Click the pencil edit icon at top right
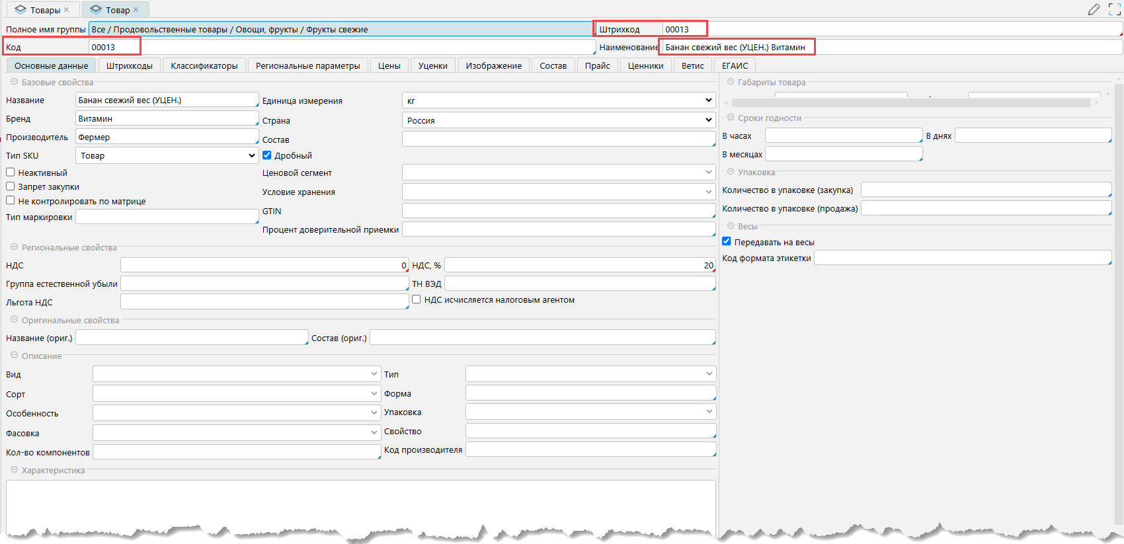The image size is (1124, 544). [x=1094, y=9]
